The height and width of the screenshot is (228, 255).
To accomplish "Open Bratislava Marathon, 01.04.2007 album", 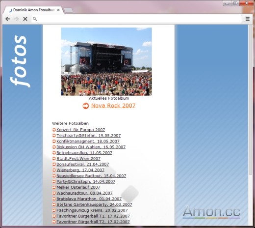I will pyautogui.click(x=89, y=199).
